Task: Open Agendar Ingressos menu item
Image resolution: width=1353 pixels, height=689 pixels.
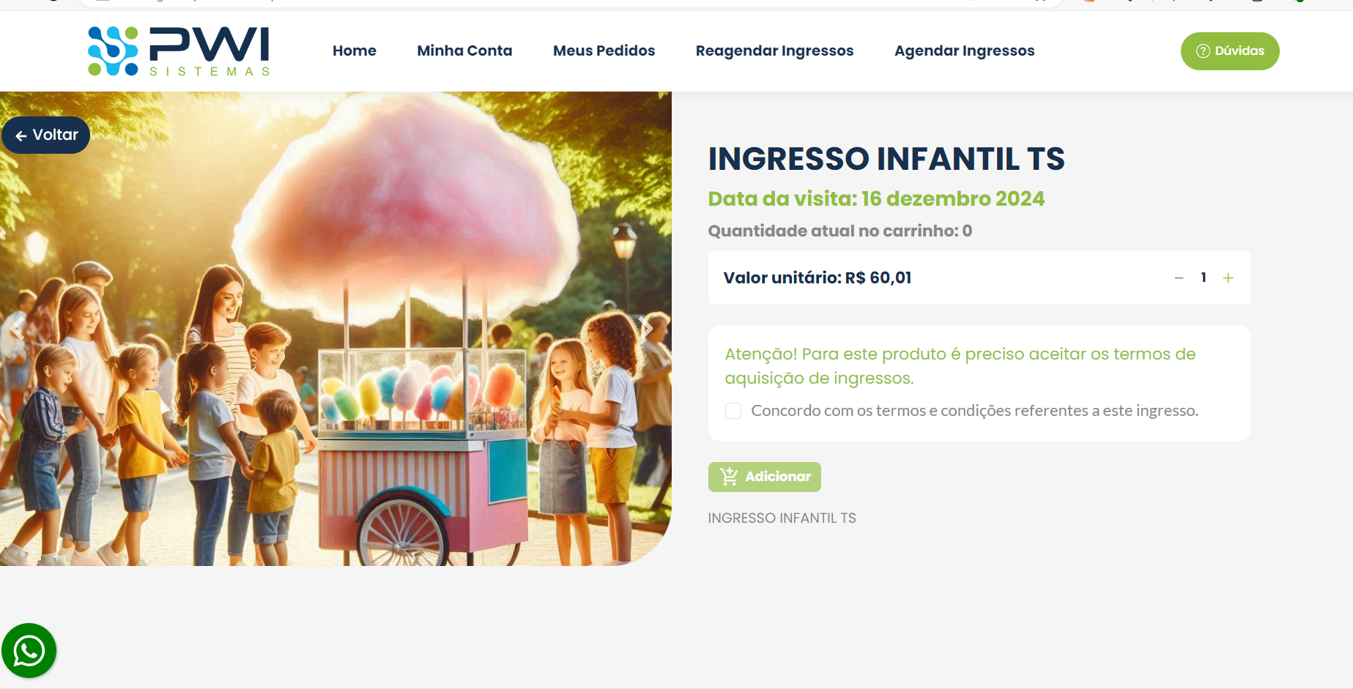Action: (964, 51)
